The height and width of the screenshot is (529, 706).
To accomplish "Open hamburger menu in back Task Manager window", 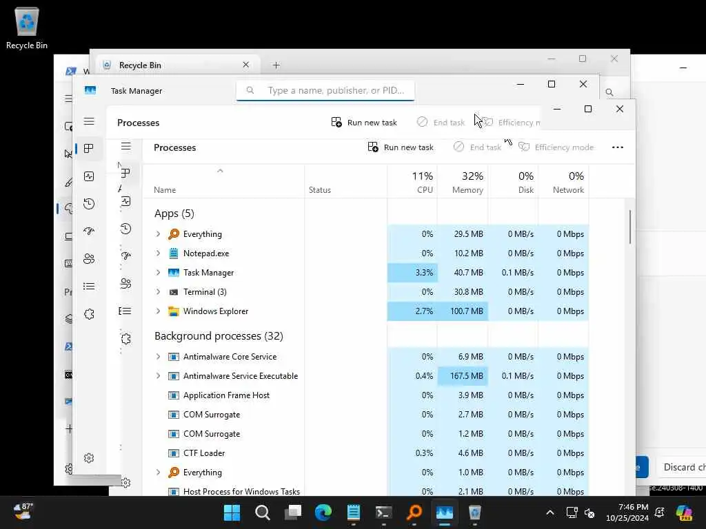I will [89, 121].
